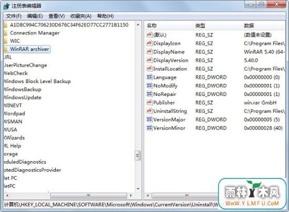Click the 0x00000005 (5) data cell

[x=262, y=119]
